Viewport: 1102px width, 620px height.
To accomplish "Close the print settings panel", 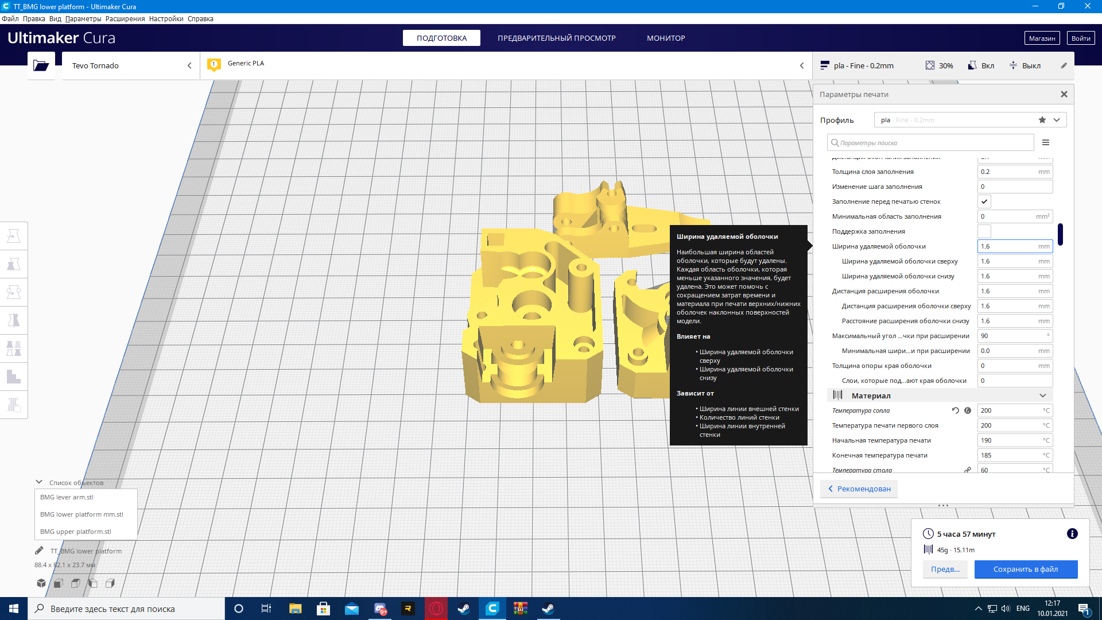I will pyautogui.click(x=1064, y=94).
